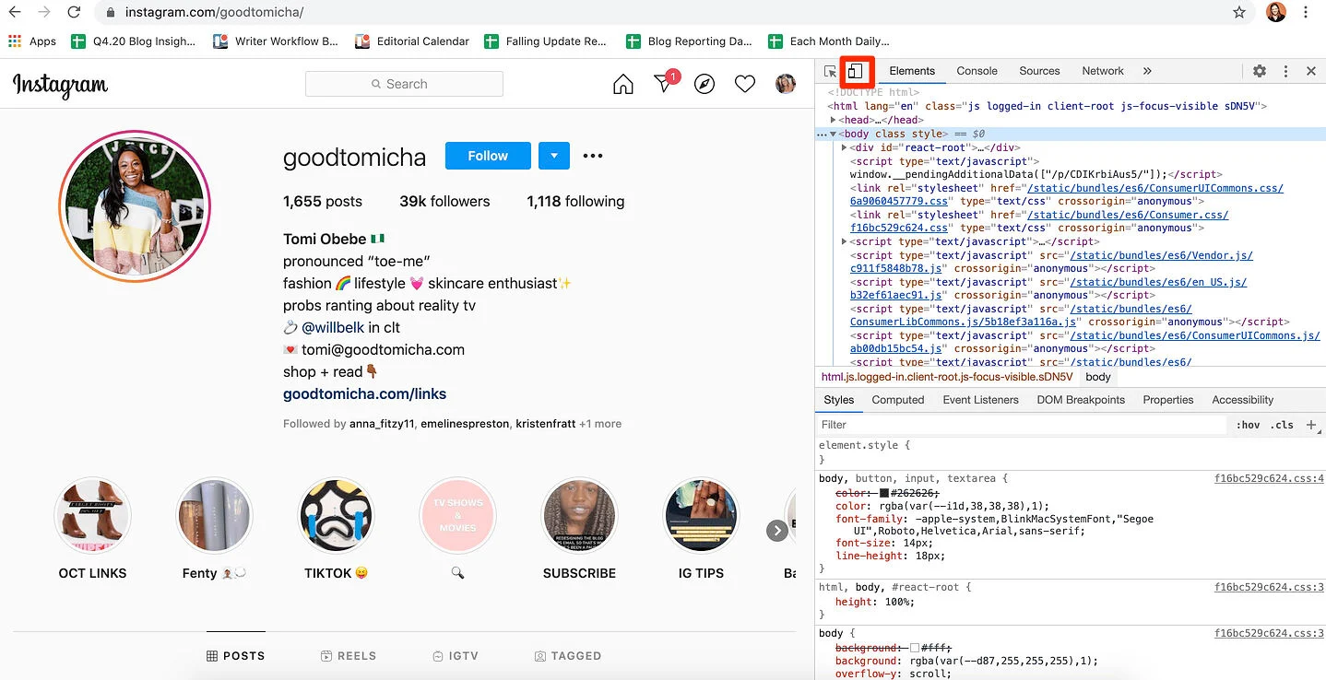The height and width of the screenshot is (680, 1326).
Task: Go back with the browser back arrow
Action: [x=15, y=13]
